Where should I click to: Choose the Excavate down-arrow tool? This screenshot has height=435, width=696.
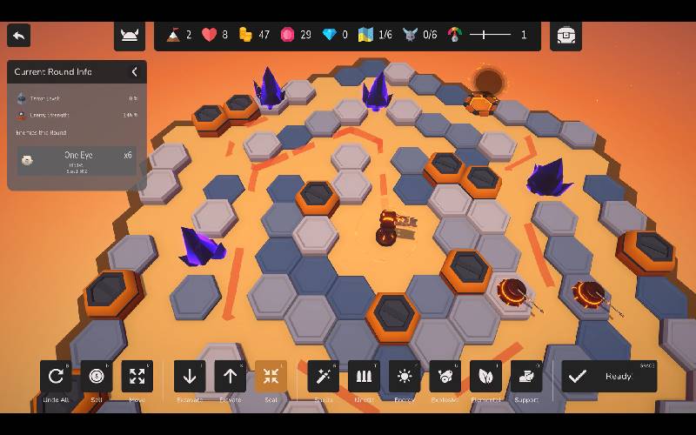190,376
